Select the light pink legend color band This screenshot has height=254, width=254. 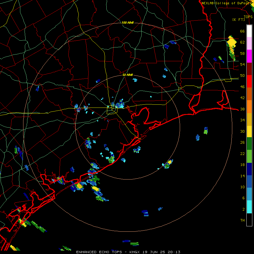(x=249, y=43)
